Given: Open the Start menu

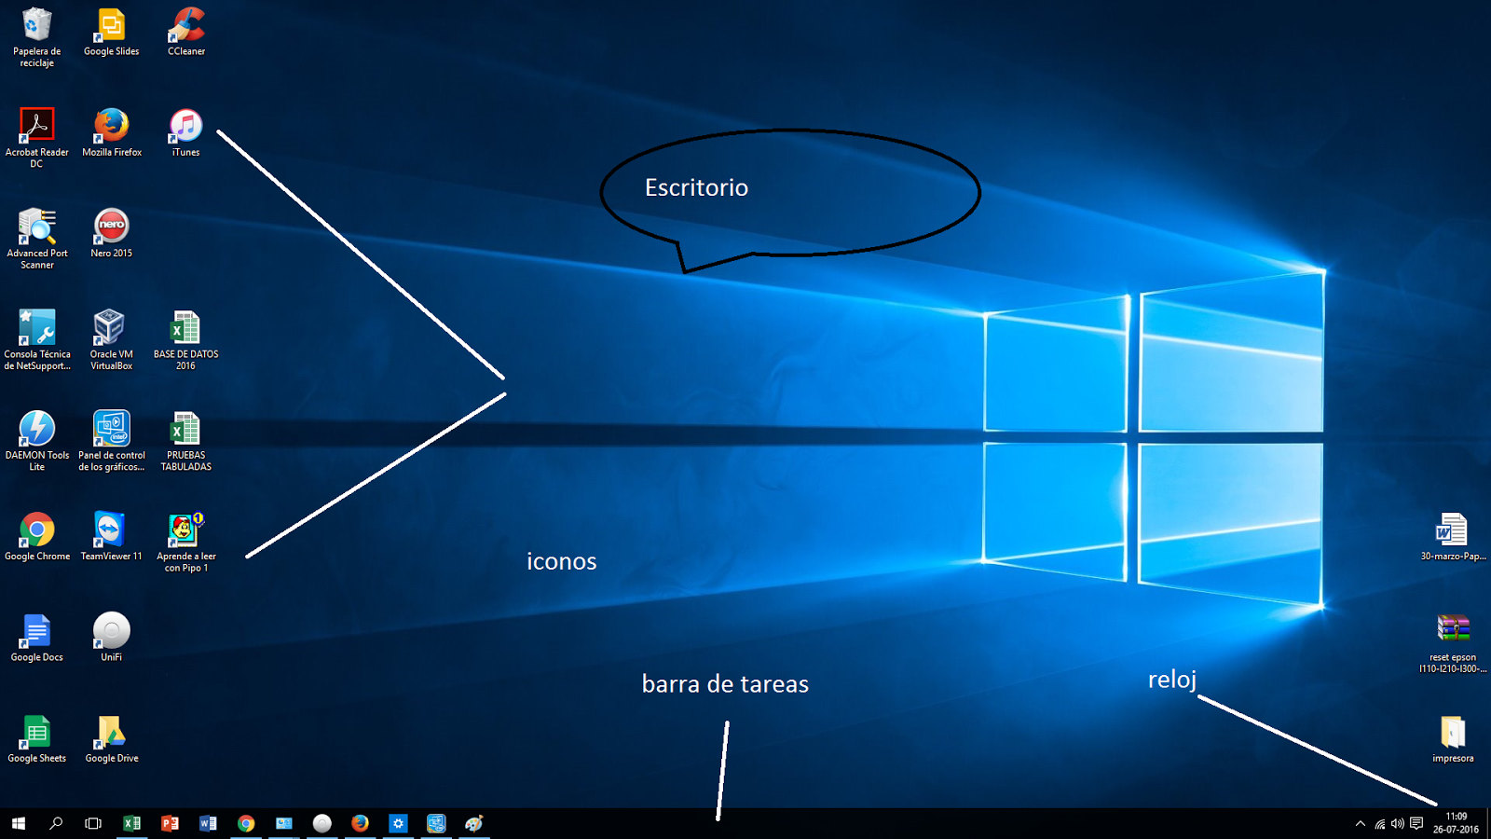Looking at the screenshot, I should tap(18, 824).
